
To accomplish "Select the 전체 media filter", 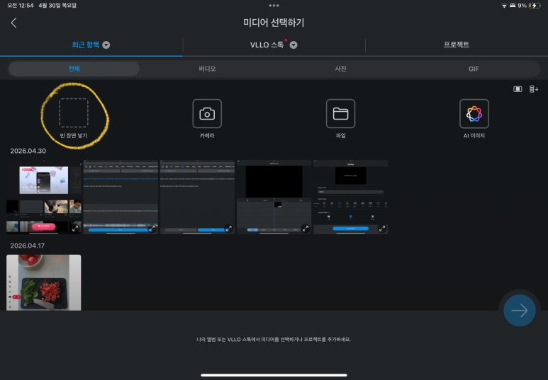I will (x=74, y=69).
